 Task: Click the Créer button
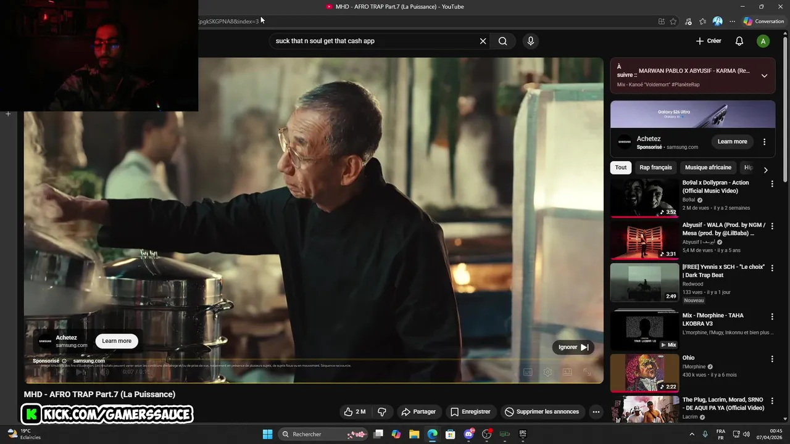(x=709, y=41)
